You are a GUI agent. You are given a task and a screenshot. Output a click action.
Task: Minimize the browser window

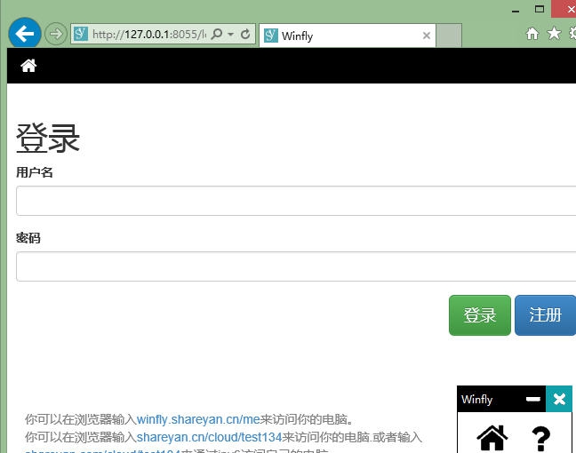tap(516, 11)
